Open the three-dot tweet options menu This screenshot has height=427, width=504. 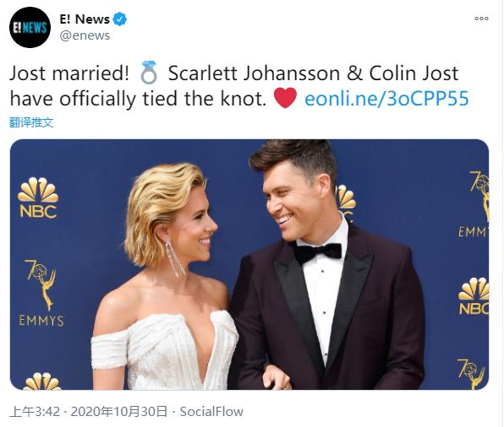pyautogui.click(x=481, y=19)
